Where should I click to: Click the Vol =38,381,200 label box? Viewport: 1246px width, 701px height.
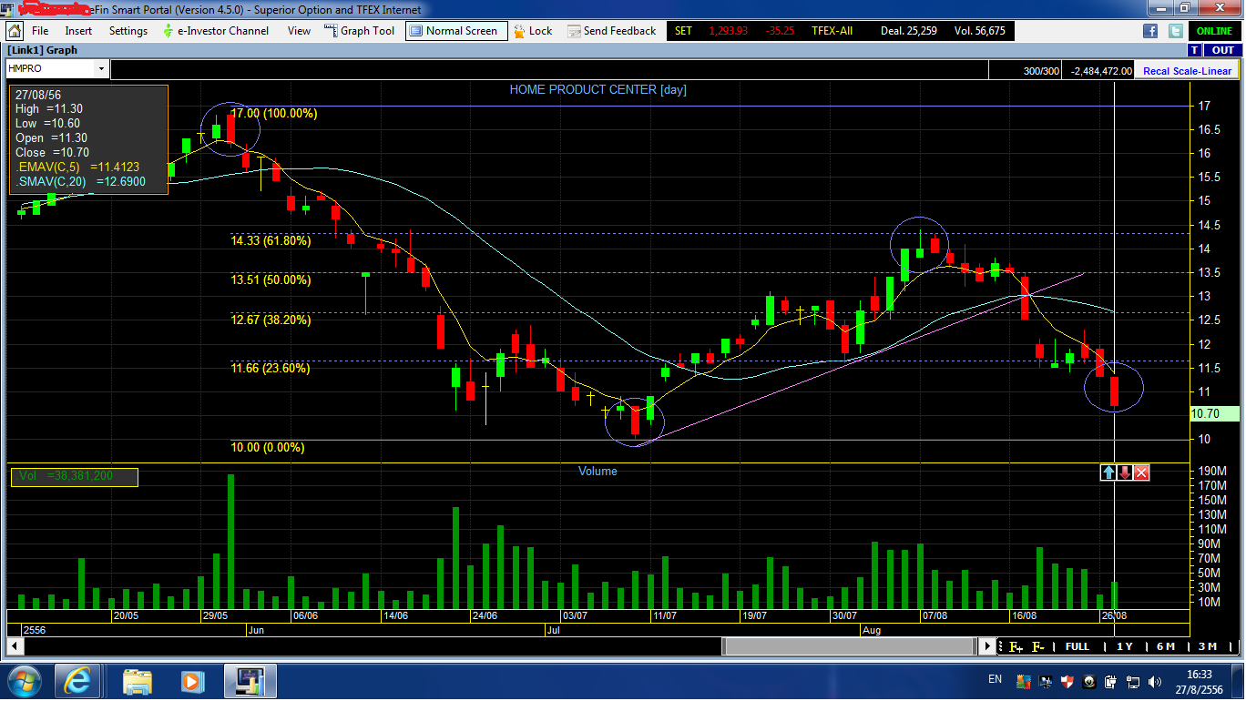click(75, 476)
